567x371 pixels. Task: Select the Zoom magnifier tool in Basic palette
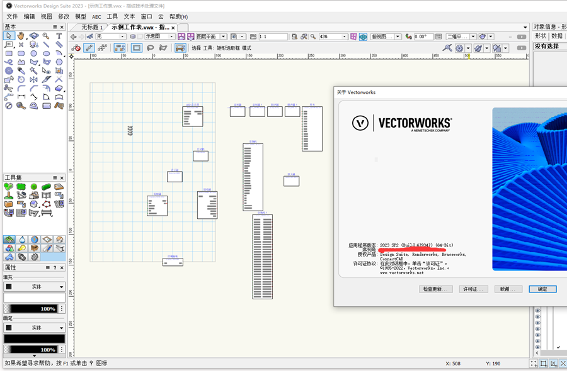[x=46, y=35]
